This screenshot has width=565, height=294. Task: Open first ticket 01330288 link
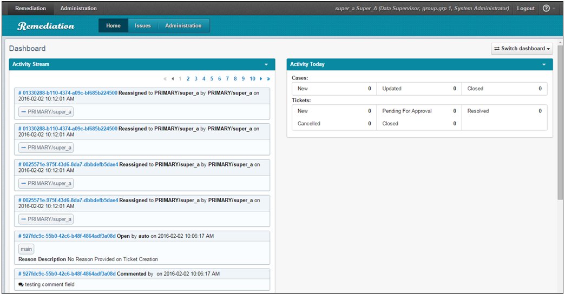click(x=68, y=93)
